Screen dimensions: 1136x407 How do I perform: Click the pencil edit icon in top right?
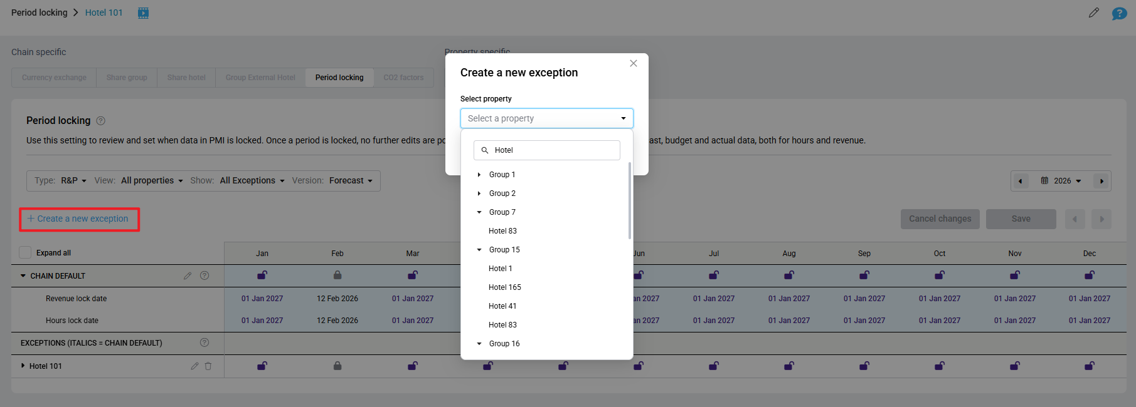click(x=1094, y=13)
